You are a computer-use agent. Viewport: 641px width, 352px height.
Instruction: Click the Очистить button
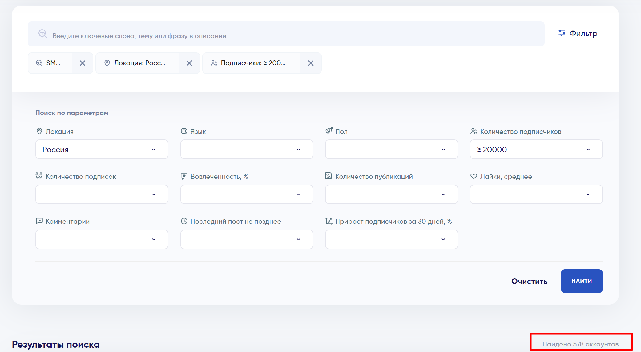point(530,281)
